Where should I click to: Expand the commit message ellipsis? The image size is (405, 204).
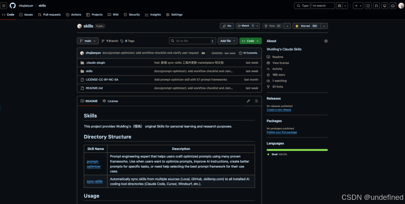click(x=203, y=53)
